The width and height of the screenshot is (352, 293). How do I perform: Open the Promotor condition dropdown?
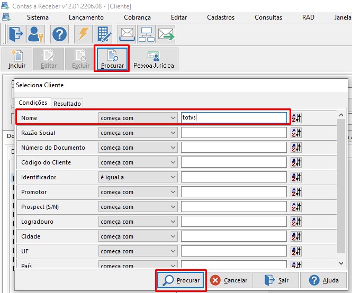138,192
